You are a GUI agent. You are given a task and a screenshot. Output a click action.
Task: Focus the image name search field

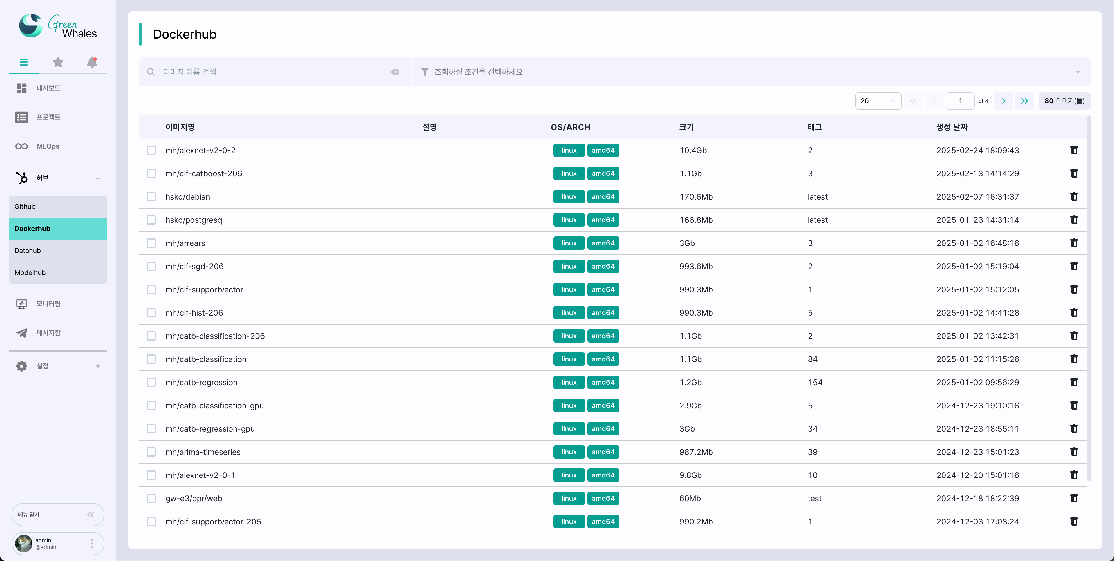275,72
